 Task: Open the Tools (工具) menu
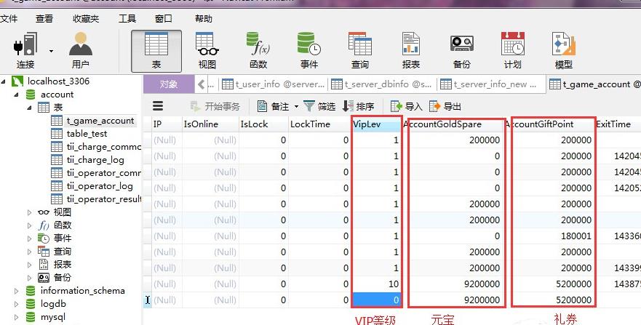(x=127, y=19)
